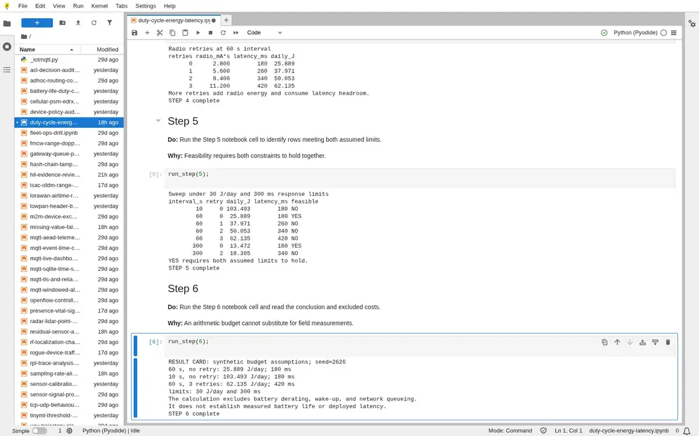
Task: Open the Tabs menu
Action: [x=121, y=6]
